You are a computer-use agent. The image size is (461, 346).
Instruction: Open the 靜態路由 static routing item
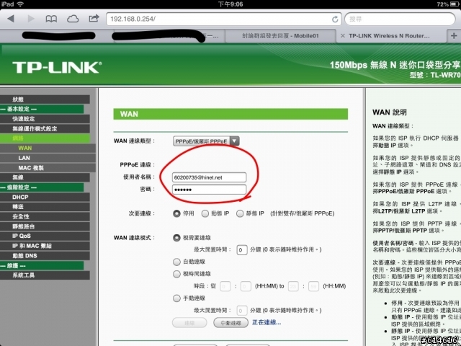point(45,226)
